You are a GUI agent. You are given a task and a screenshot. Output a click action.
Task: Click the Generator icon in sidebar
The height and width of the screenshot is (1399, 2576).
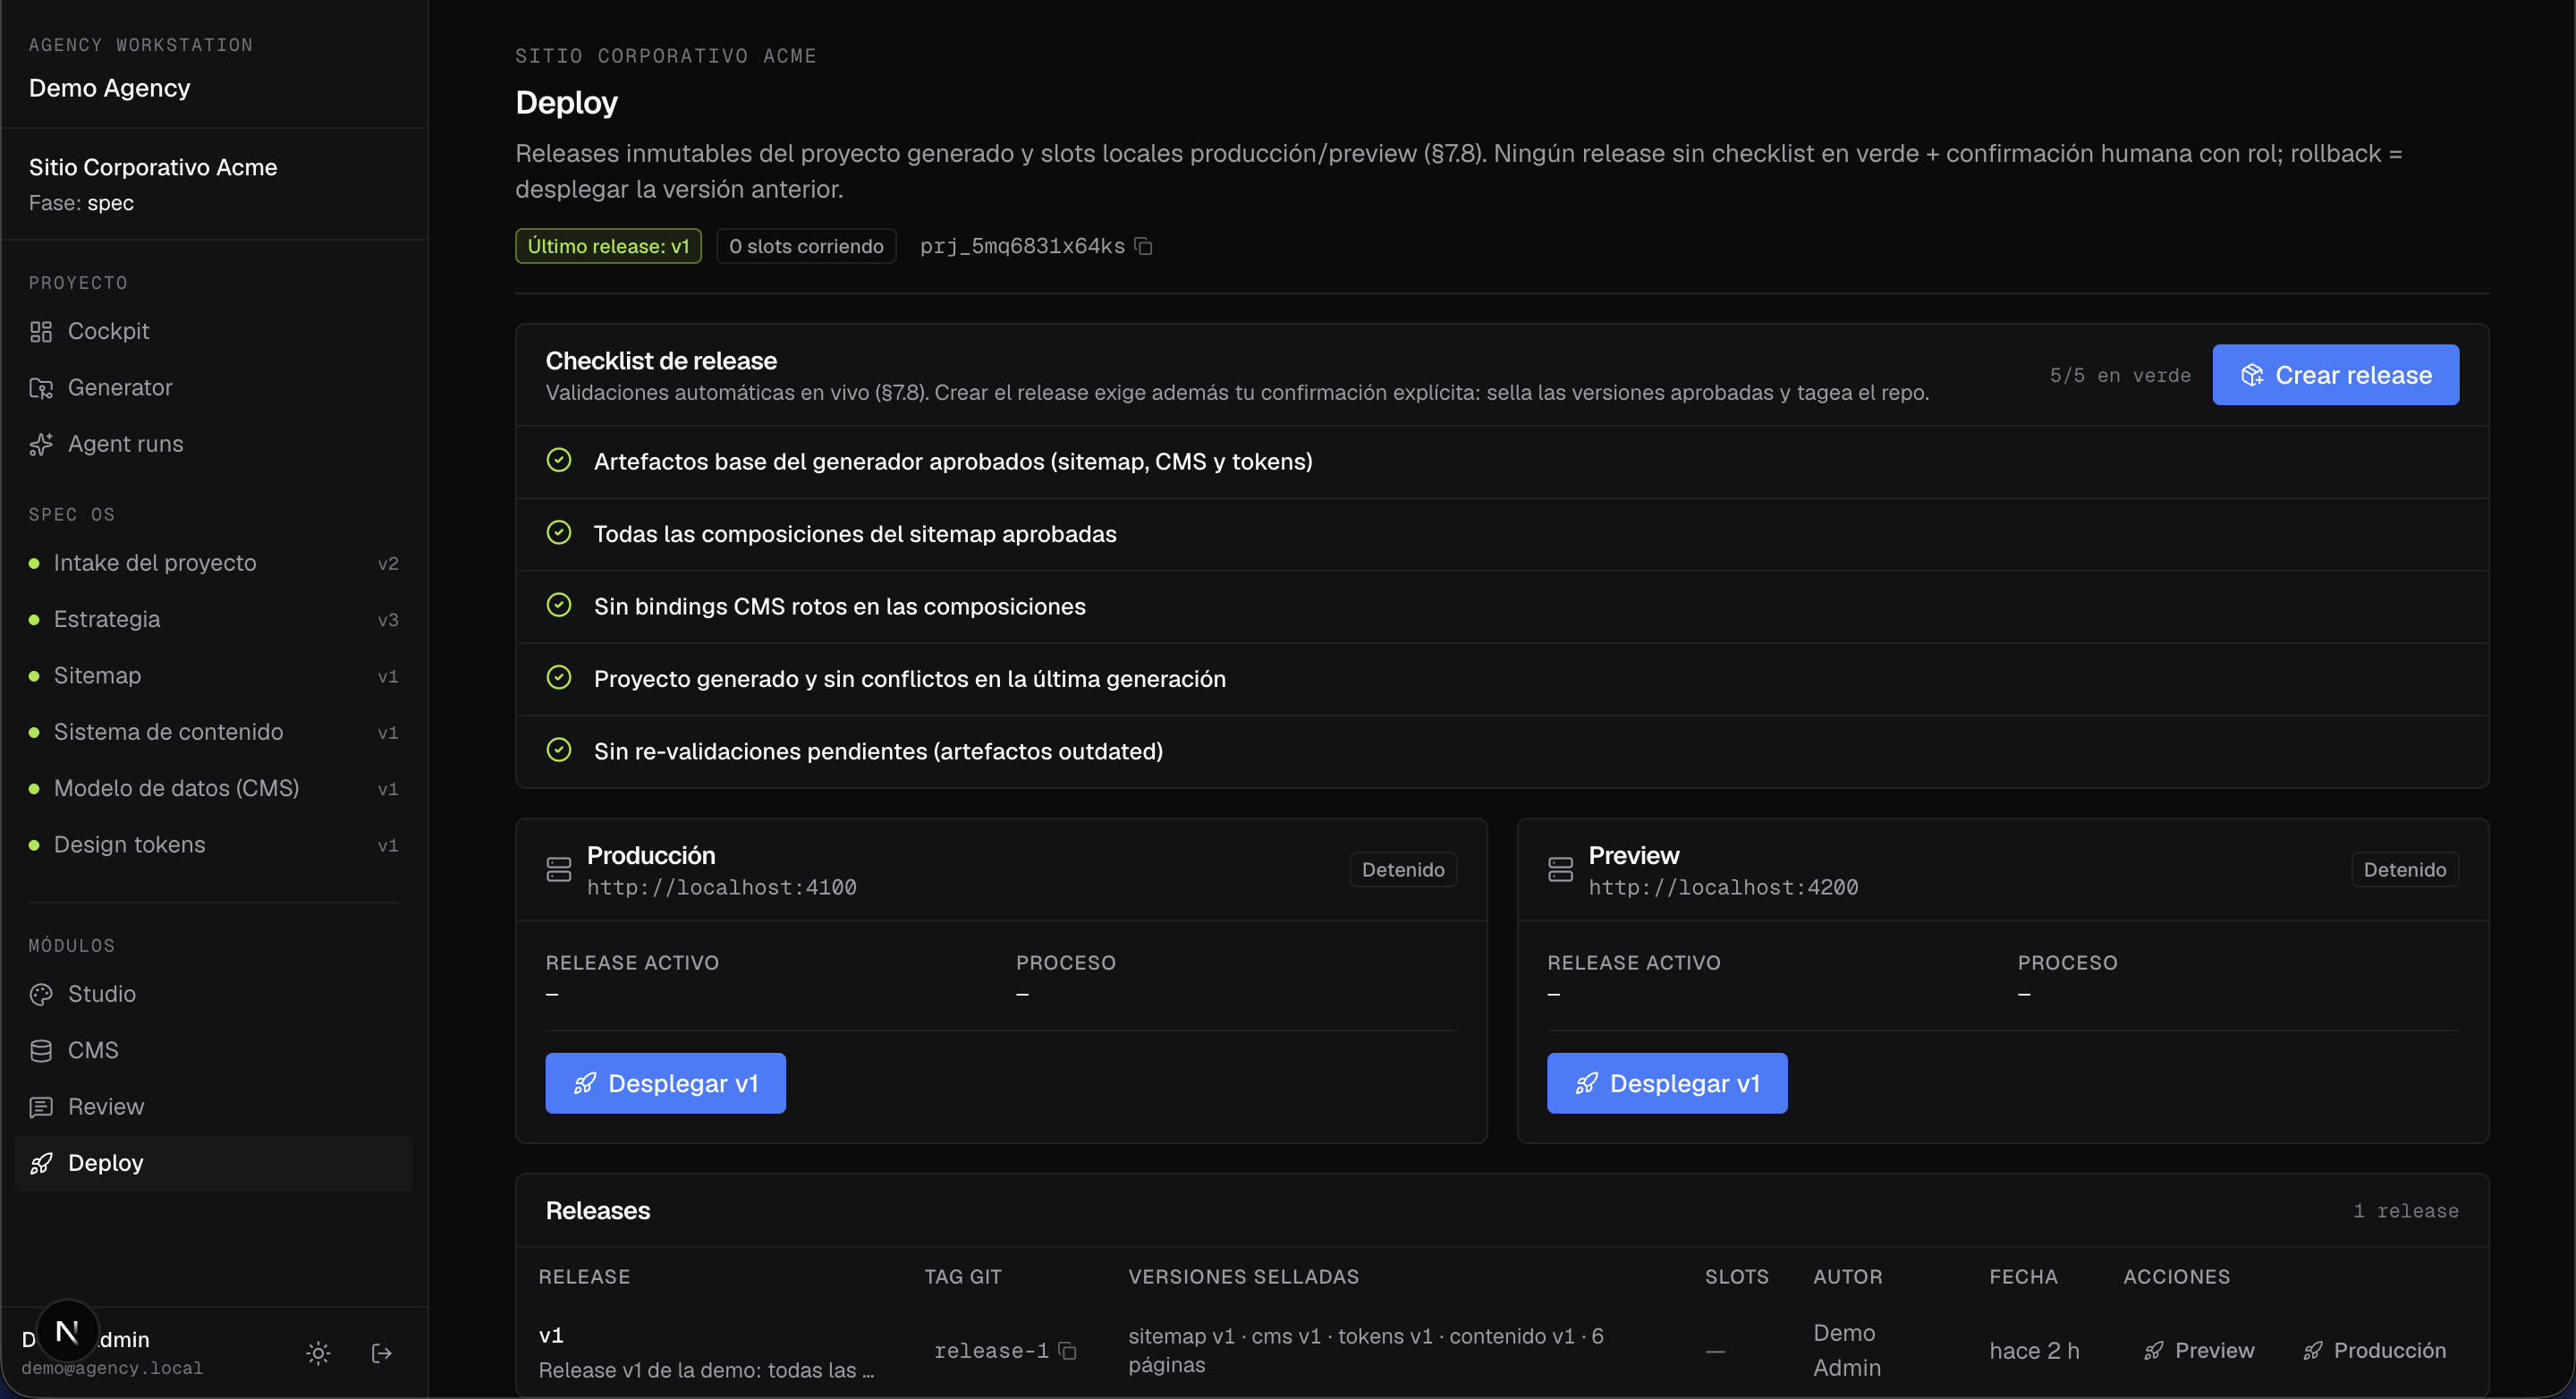click(x=41, y=388)
